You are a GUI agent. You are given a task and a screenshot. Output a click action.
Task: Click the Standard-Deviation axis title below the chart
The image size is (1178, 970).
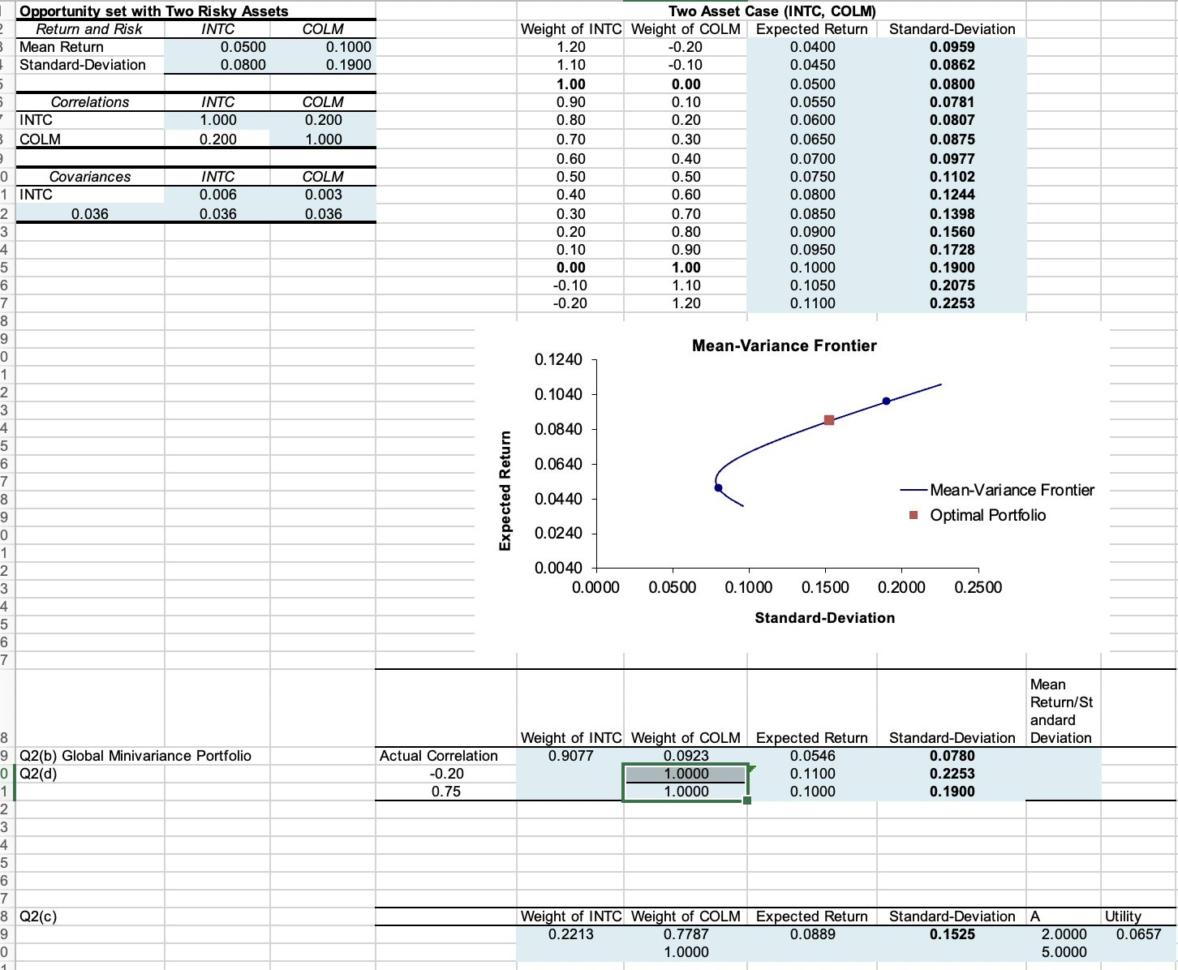click(x=827, y=617)
